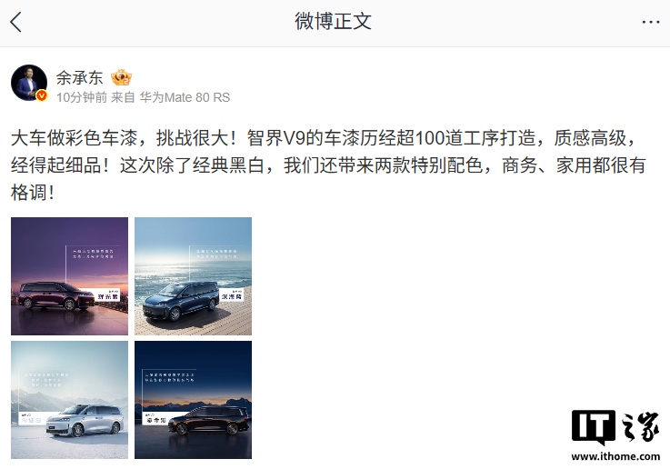
Task: Go back using the left arrow
Action: click(15, 22)
